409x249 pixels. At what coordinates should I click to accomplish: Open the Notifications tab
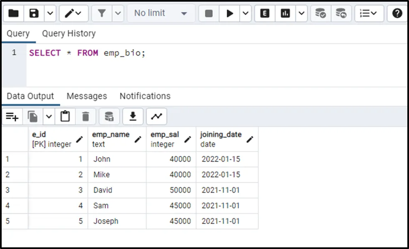click(x=145, y=96)
